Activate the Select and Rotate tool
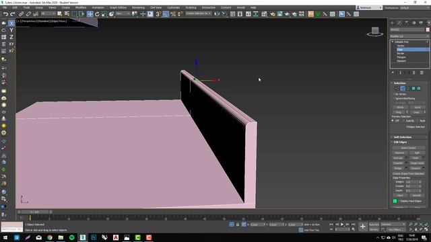 click(x=97, y=13)
